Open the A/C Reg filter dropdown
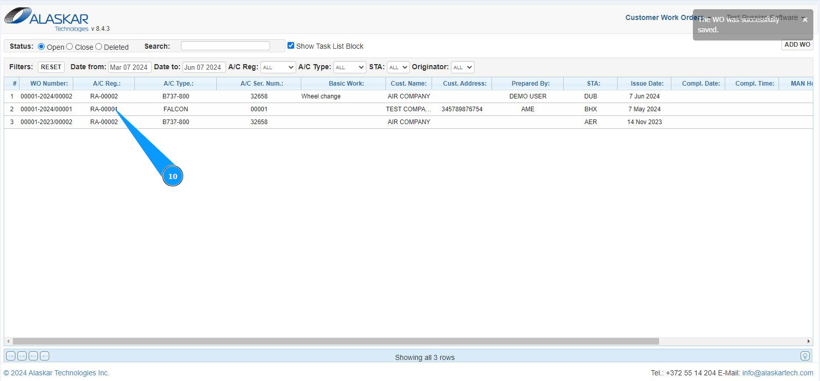 point(278,67)
